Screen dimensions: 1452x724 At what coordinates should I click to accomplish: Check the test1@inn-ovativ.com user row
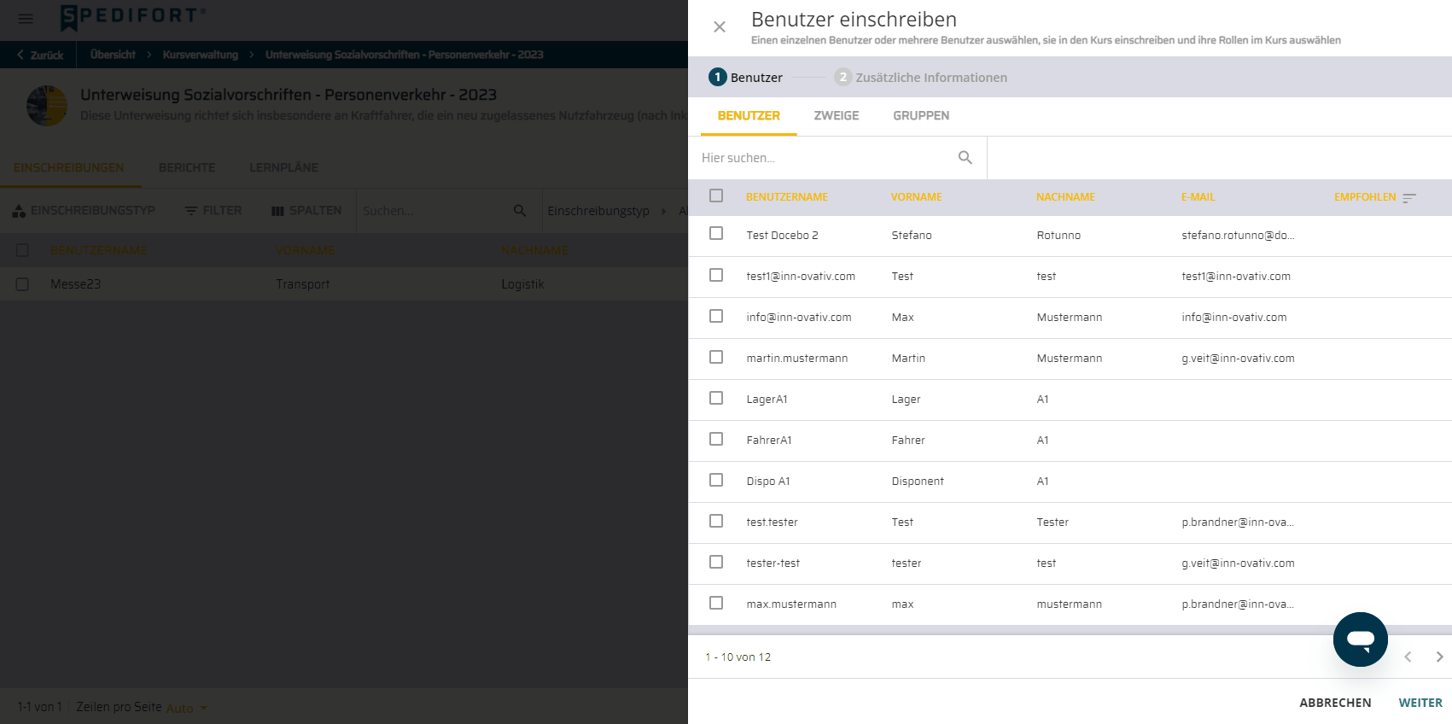(716, 275)
